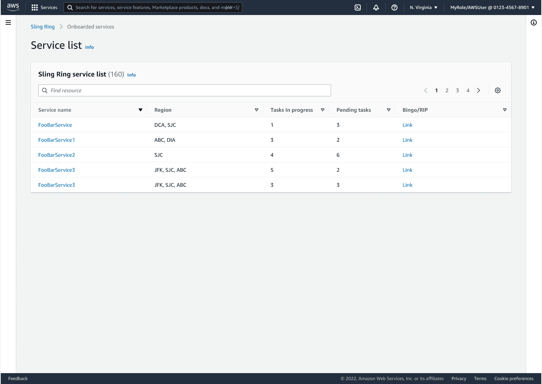Screen dimensions: 542x384
Task: Open the Services grid menu
Action: point(35,7)
